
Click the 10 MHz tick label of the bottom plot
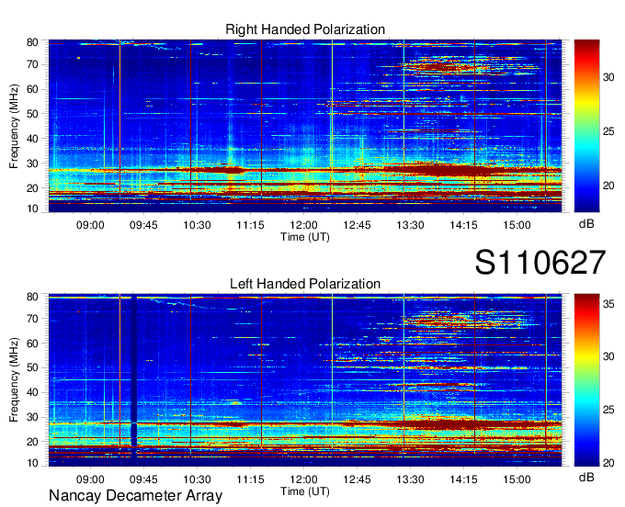(x=32, y=463)
